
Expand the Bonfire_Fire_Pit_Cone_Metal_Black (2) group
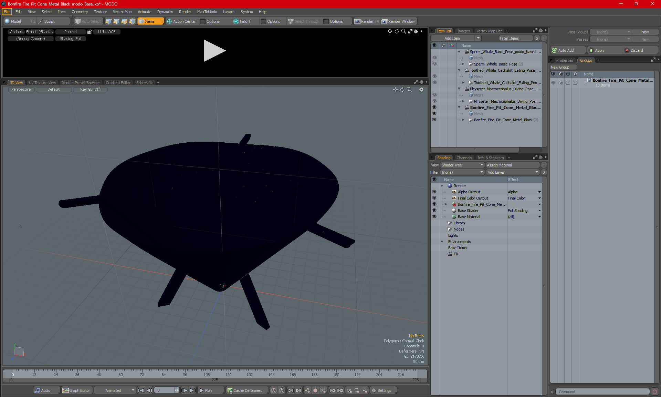463,120
